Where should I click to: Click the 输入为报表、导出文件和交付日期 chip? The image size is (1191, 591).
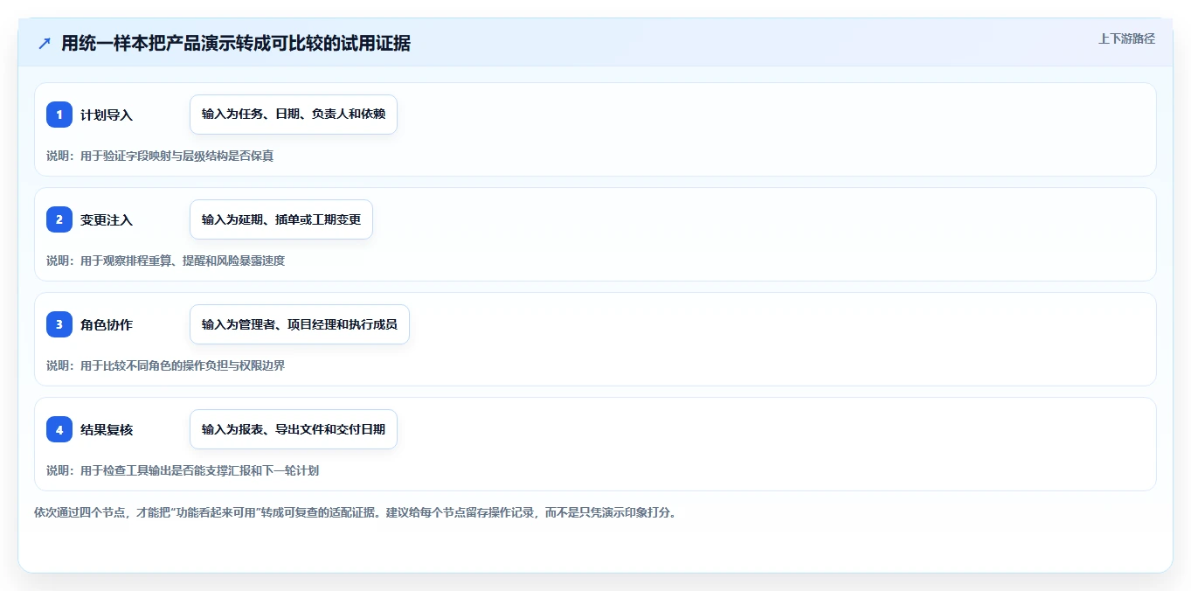tap(294, 429)
